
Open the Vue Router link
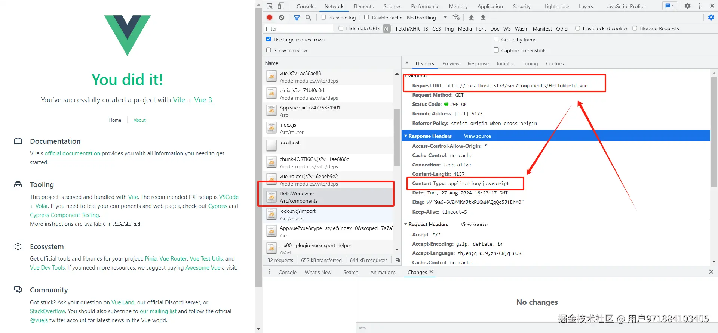point(173,259)
